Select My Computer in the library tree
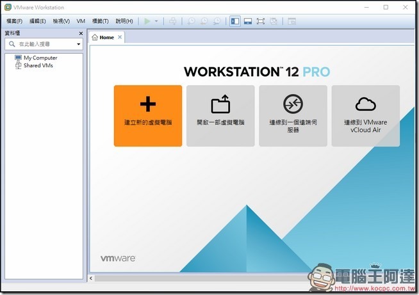The image size is (419, 295). tap(36, 58)
